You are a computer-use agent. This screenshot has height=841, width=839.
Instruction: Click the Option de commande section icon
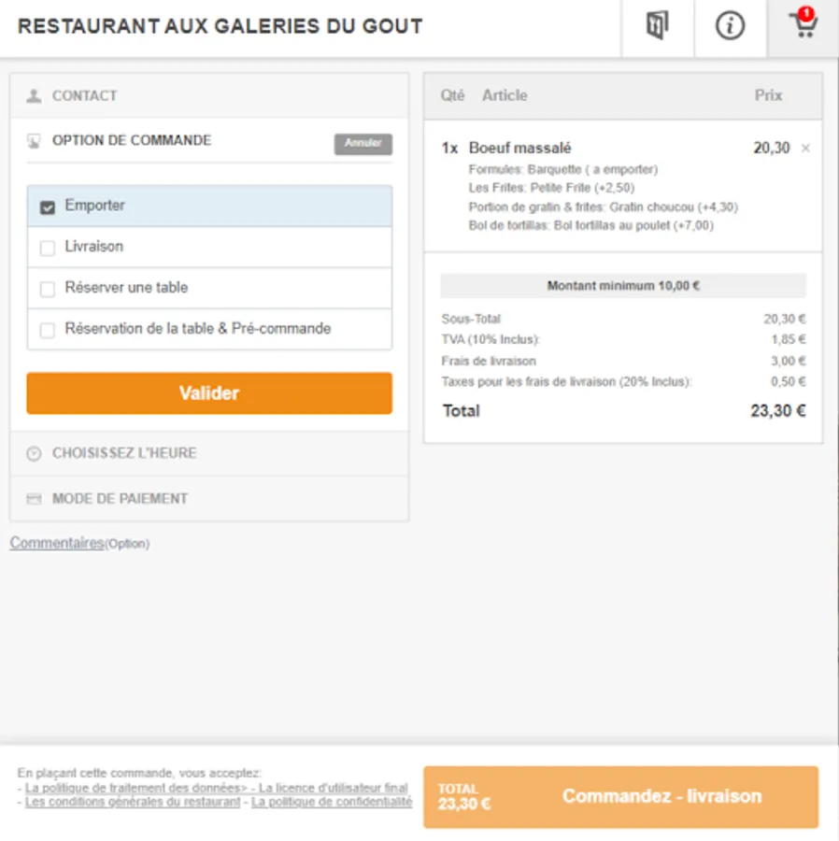[x=35, y=142]
